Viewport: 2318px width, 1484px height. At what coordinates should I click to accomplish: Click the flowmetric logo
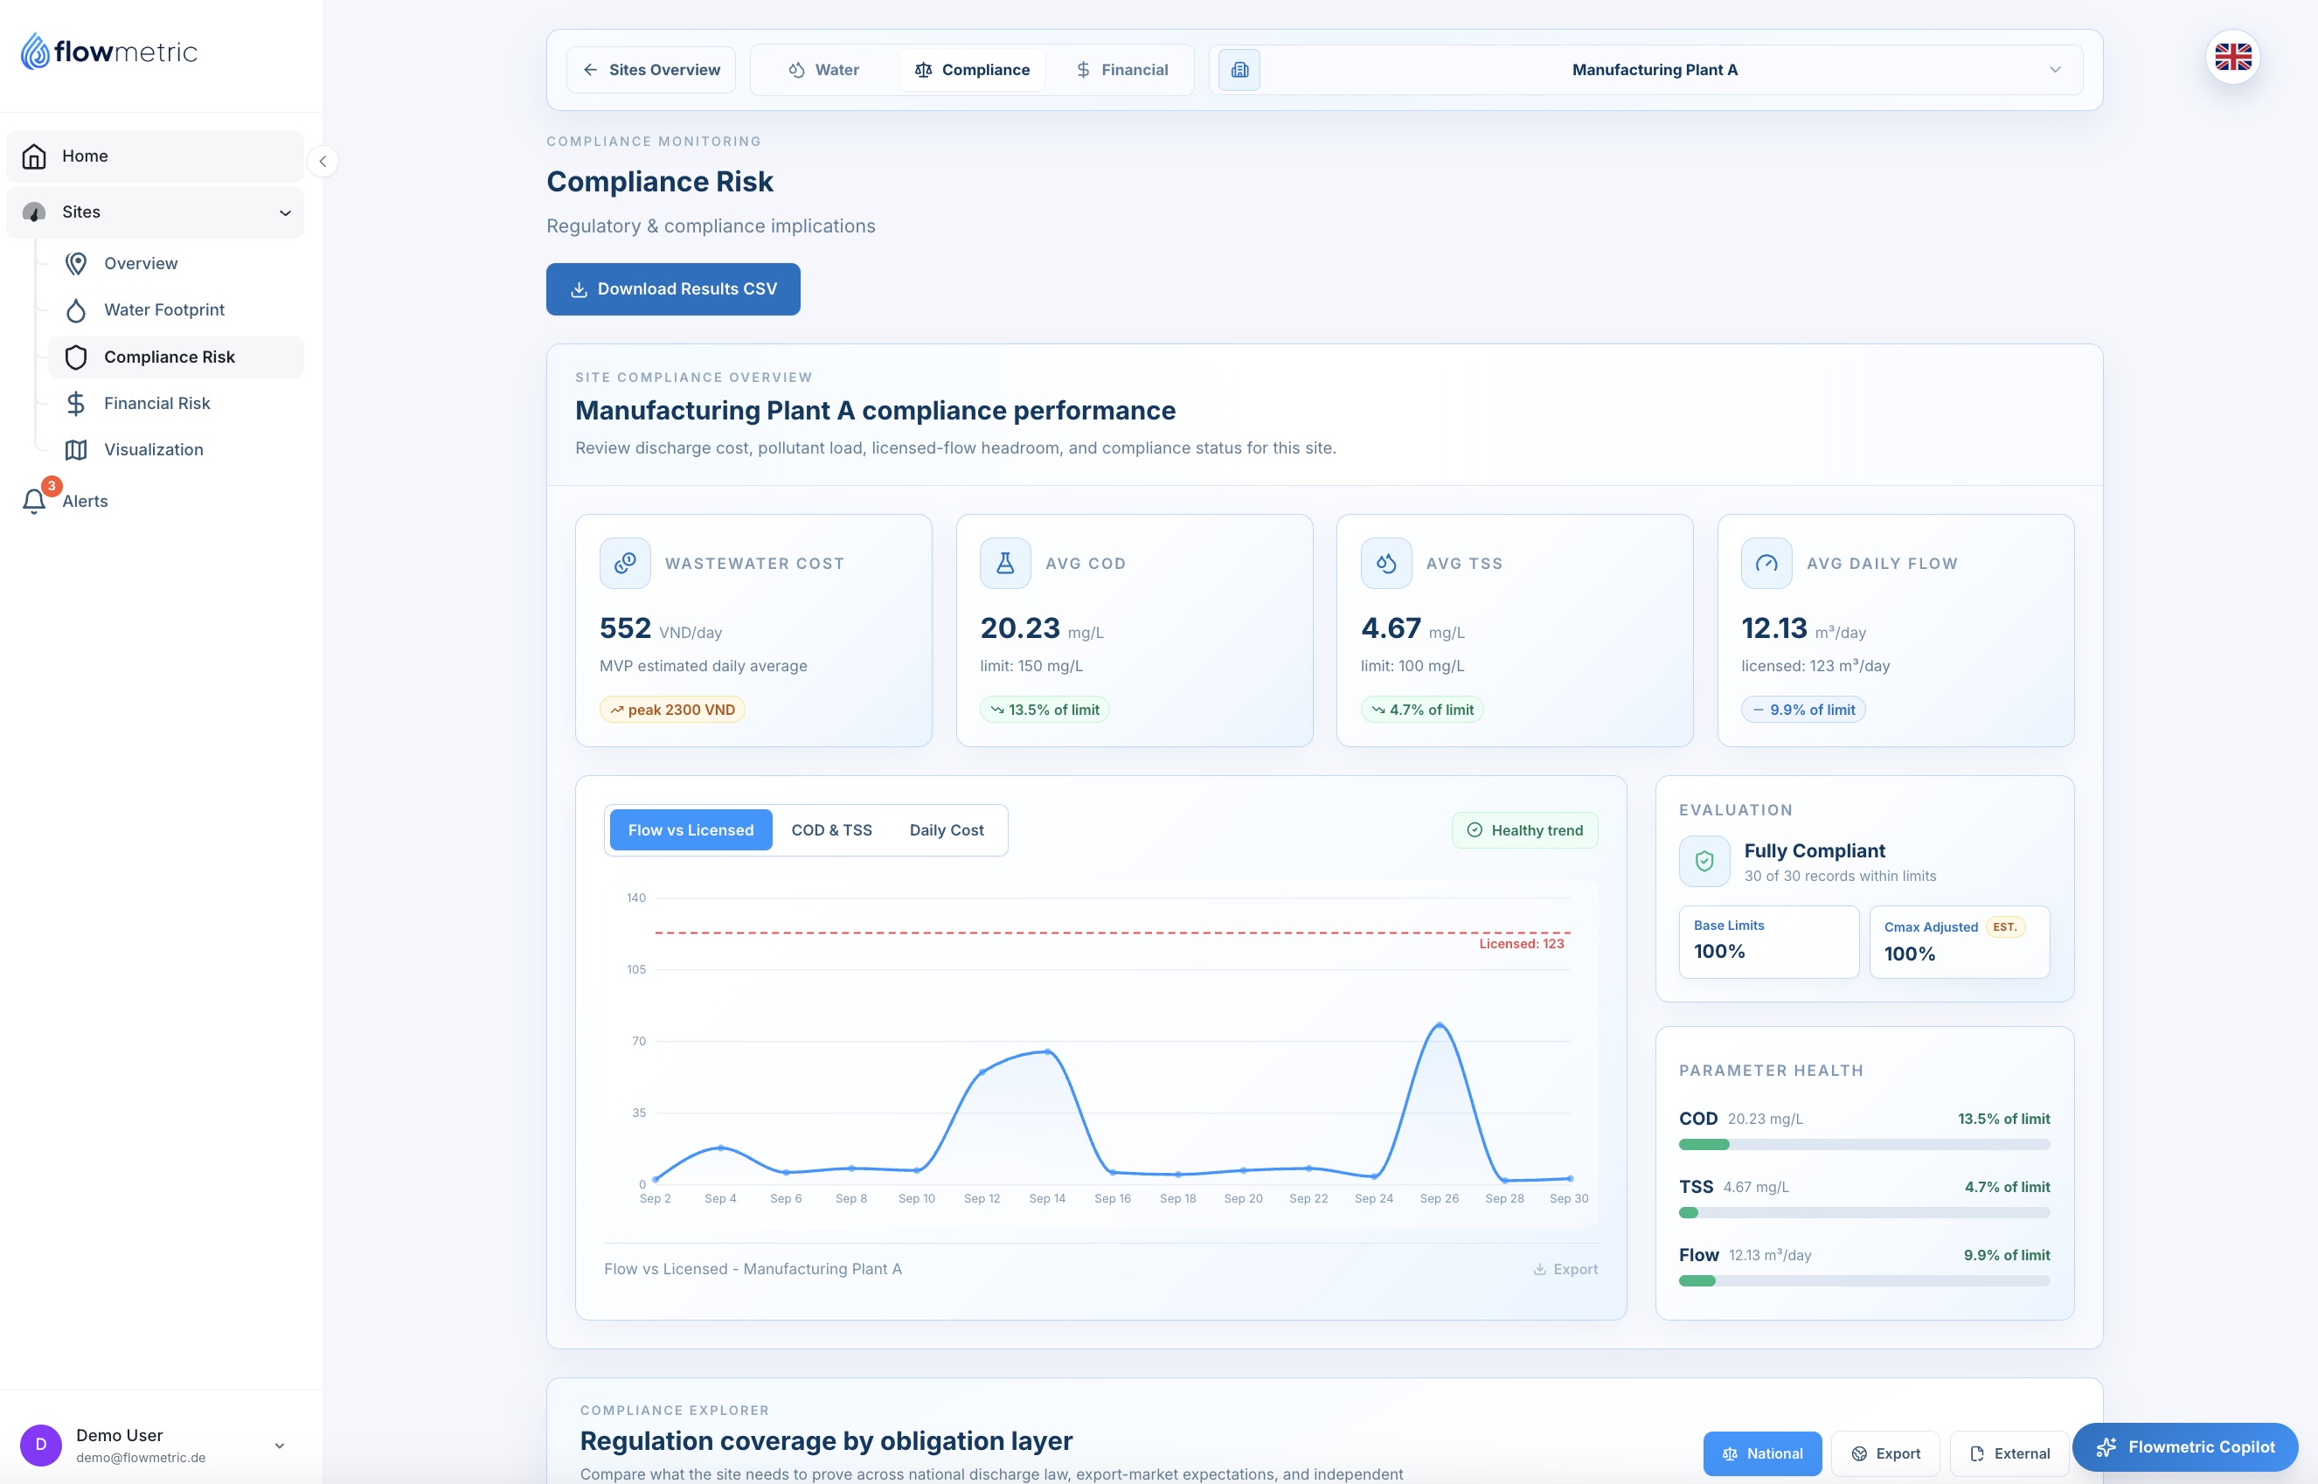coord(109,51)
